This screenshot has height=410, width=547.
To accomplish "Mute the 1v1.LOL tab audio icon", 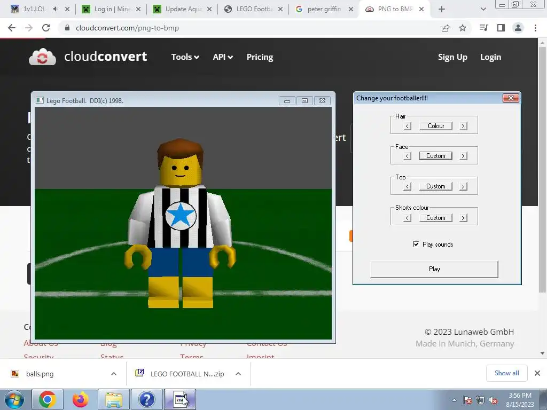I will (56, 9).
